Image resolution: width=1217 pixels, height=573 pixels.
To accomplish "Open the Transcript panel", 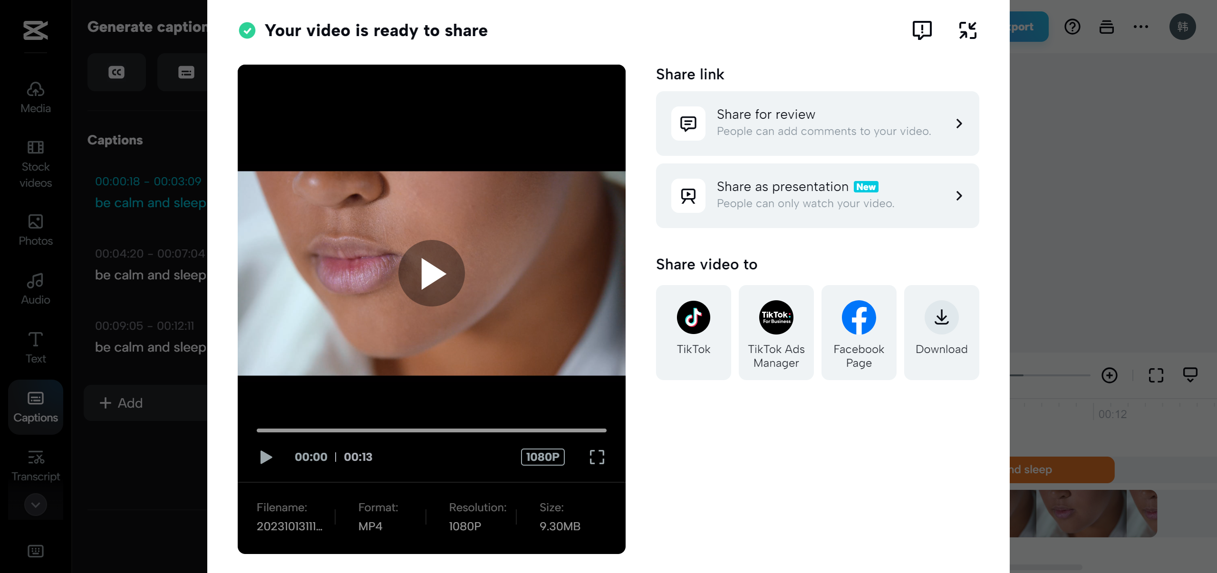I will 35,465.
